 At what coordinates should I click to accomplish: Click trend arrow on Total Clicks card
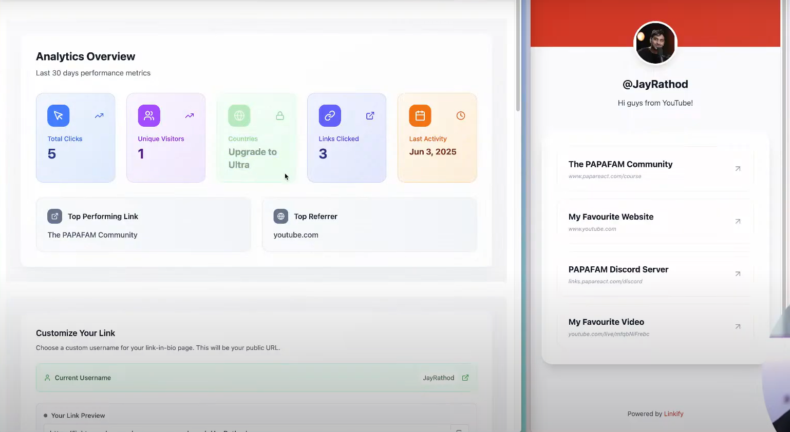[99, 116]
